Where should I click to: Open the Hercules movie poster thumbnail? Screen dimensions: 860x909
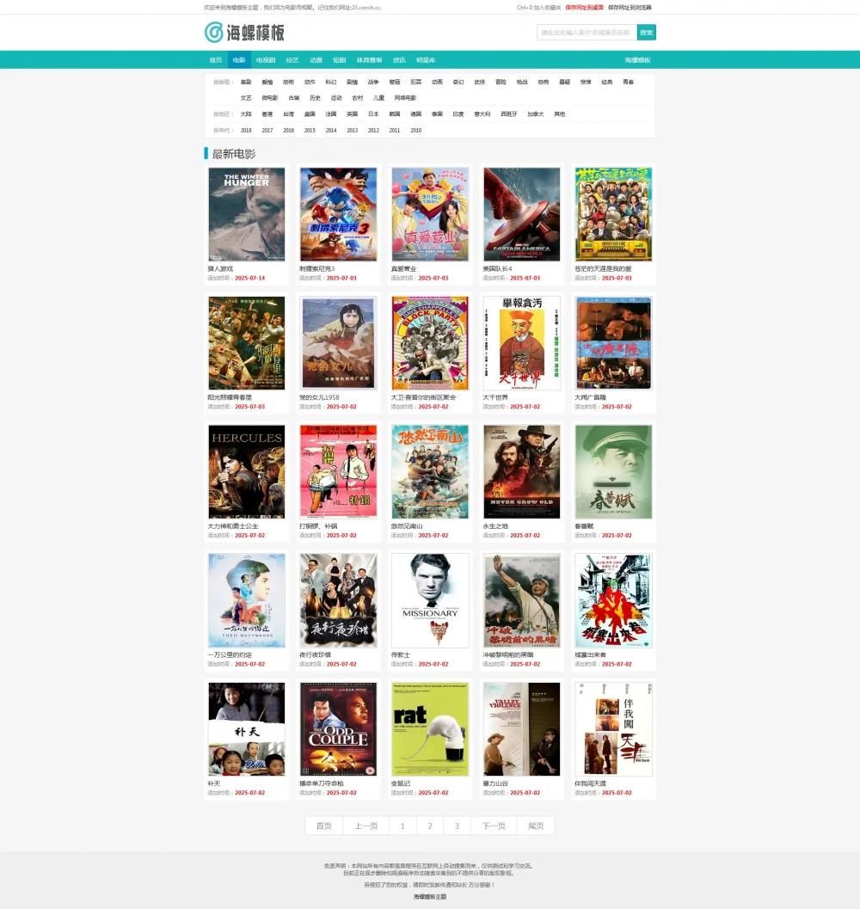point(247,472)
